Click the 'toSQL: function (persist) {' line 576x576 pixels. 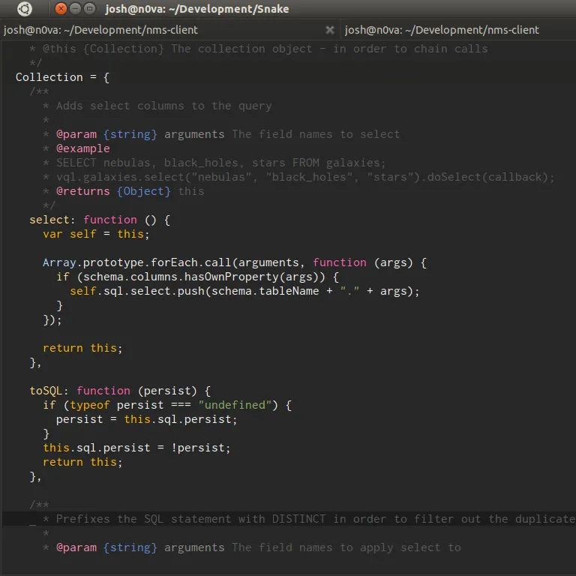click(120, 391)
